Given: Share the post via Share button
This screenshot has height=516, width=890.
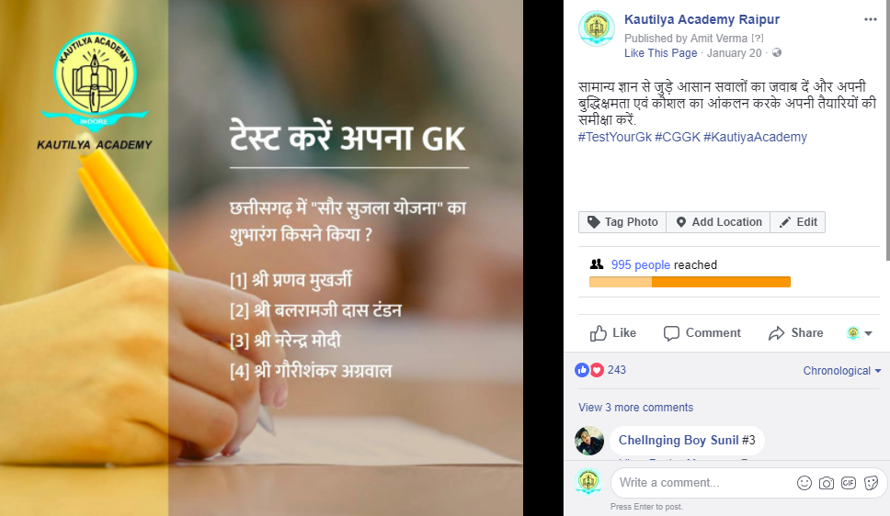Looking at the screenshot, I should 796,333.
